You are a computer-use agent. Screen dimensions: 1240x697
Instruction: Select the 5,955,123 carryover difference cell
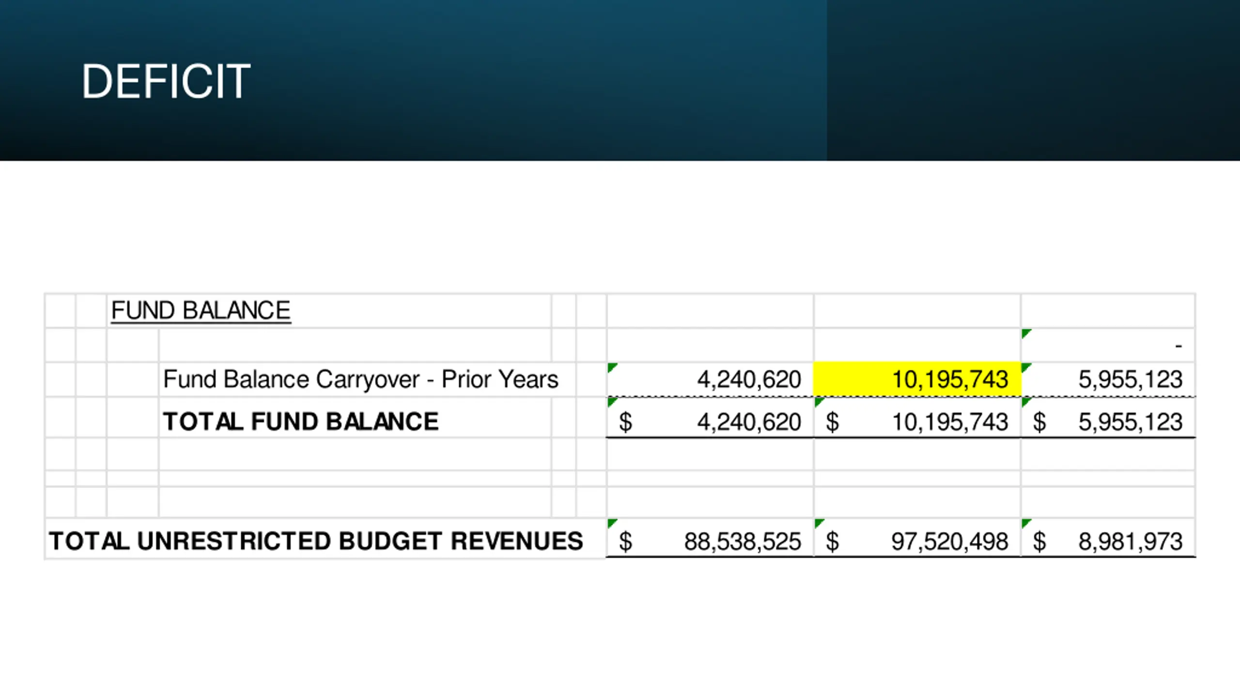tap(1108, 379)
